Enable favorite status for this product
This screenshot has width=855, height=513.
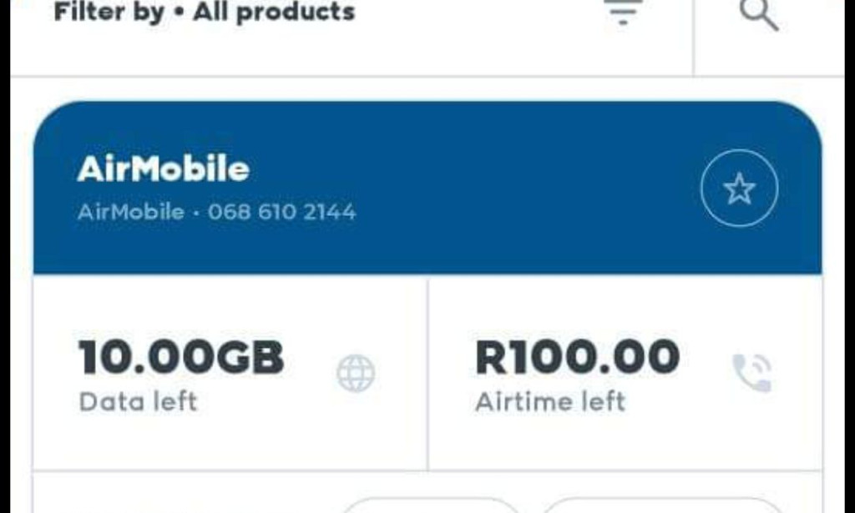point(738,189)
